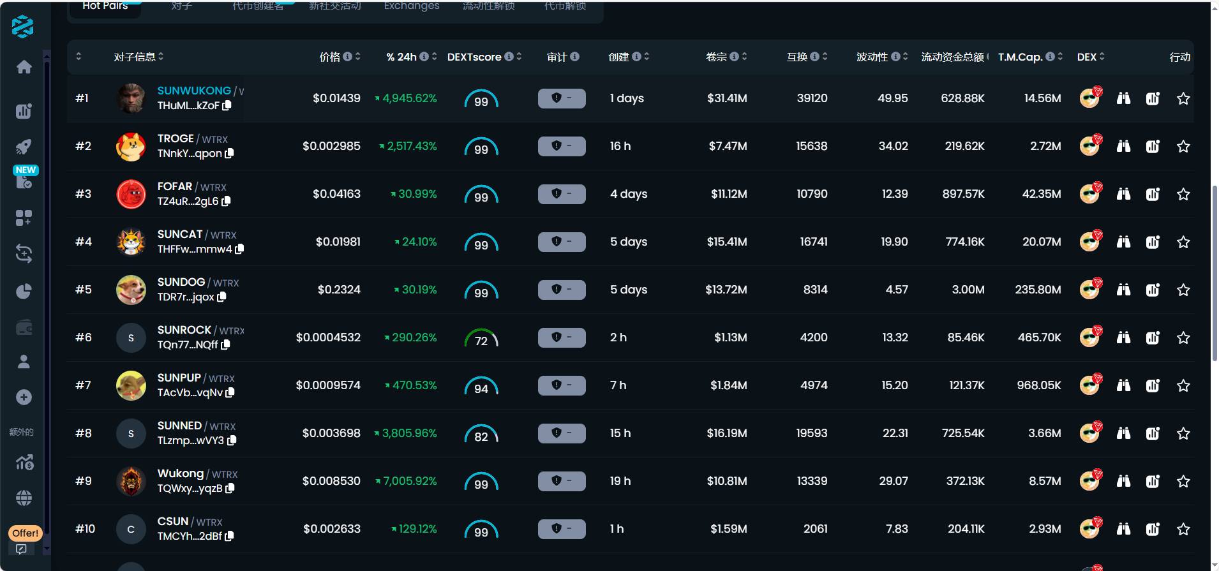Toggle the favorite star for Wukong
The image size is (1219, 571).
pos(1183,481)
